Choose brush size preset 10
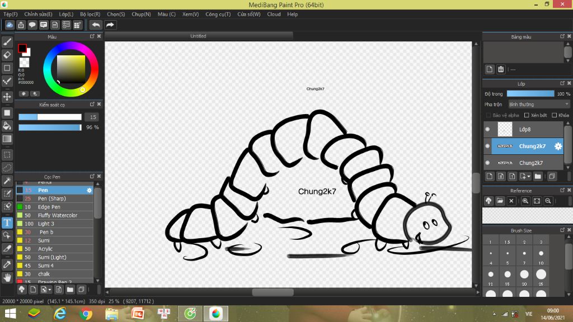573x322 pixels. [541, 253]
